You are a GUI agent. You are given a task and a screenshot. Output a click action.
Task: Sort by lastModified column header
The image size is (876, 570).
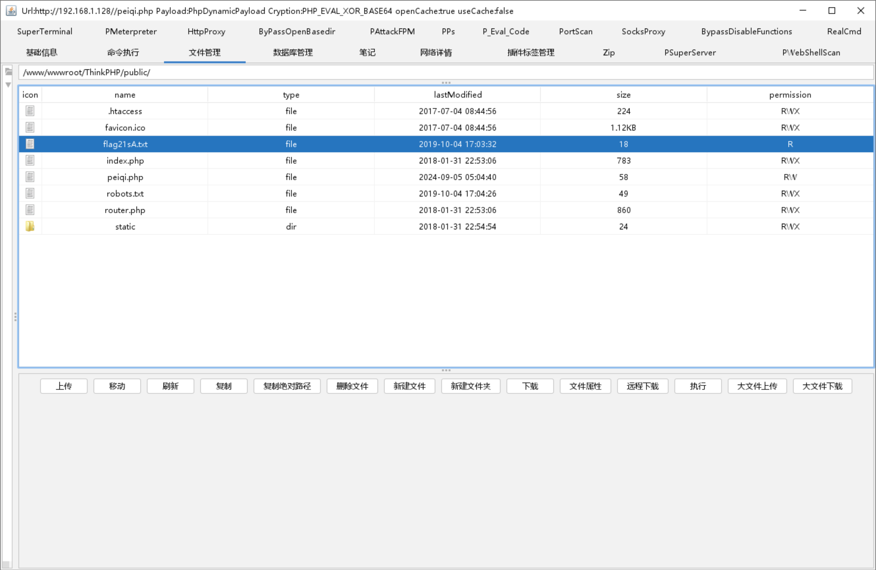pyautogui.click(x=458, y=95)
